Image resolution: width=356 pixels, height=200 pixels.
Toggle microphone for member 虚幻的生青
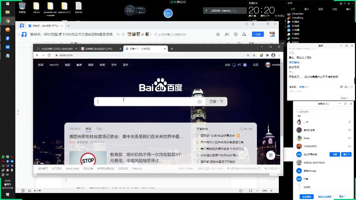350,130
